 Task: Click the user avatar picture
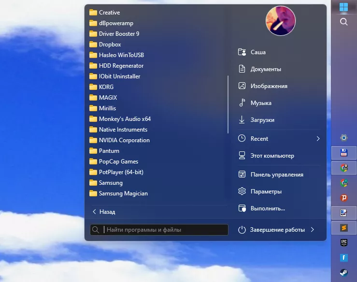[x=281, y=21]
